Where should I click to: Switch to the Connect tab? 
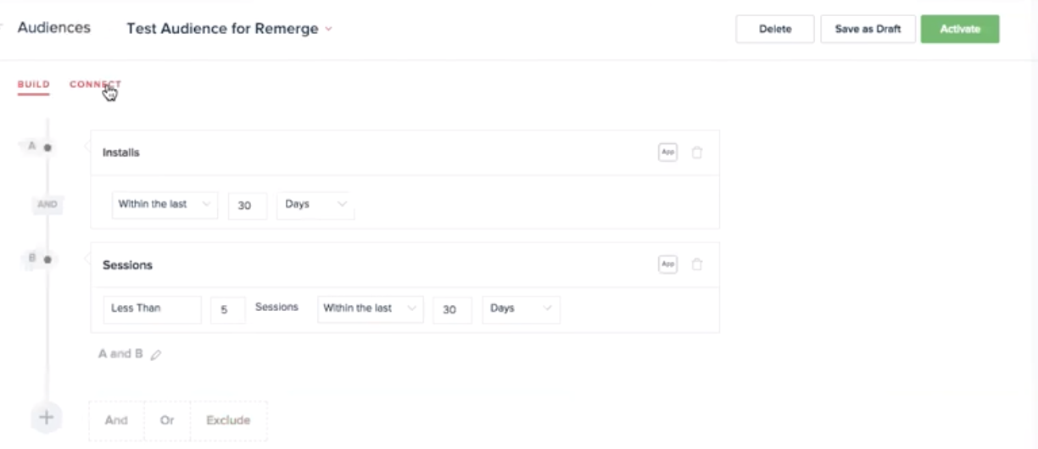pos(95,85)
